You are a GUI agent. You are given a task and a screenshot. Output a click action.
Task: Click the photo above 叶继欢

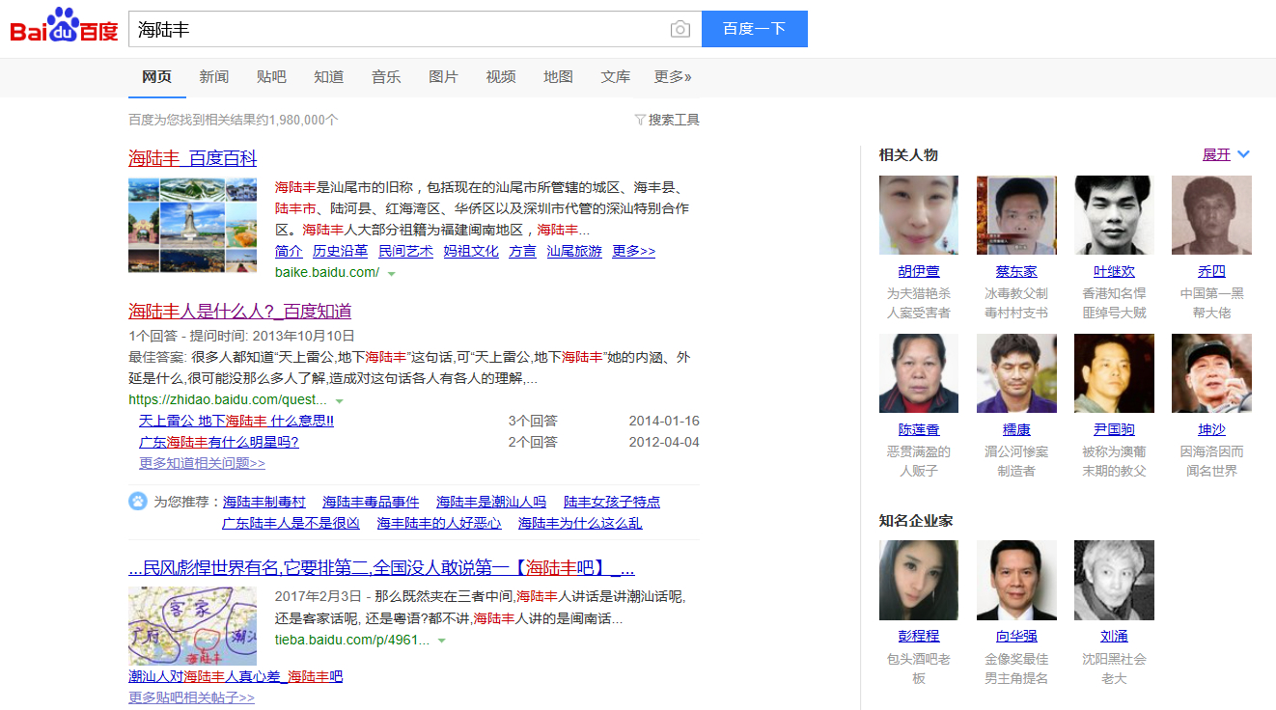pyautogui.click(x=1114, y=215)
